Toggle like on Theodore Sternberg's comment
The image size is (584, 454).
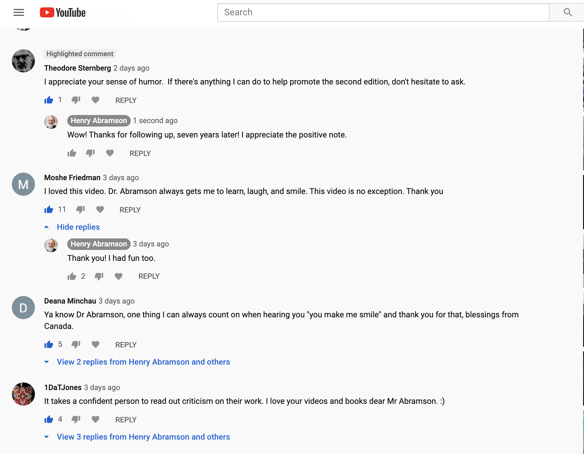pyautogui.click(x=49, y=100)
